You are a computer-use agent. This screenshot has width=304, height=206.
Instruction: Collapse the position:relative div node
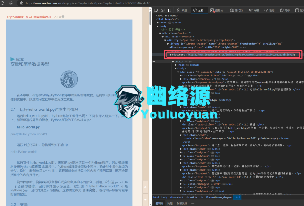(x=165, y=40)
